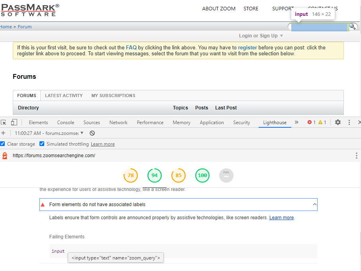This screenshot has width=361, height=271.
Task: Select the Lighthouse tab
Action: [275, 123]
